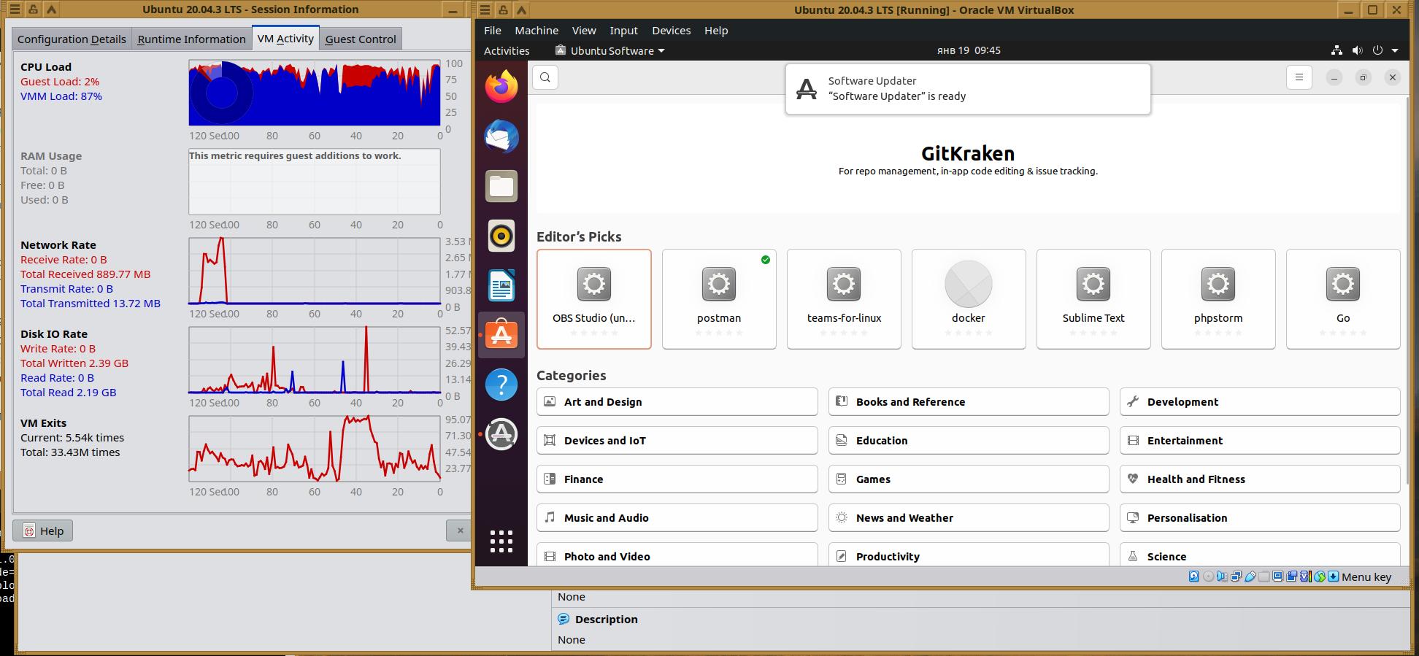Open the VirtualBox Help menu
1419x656 pixels.
click(x=716, y=30)
